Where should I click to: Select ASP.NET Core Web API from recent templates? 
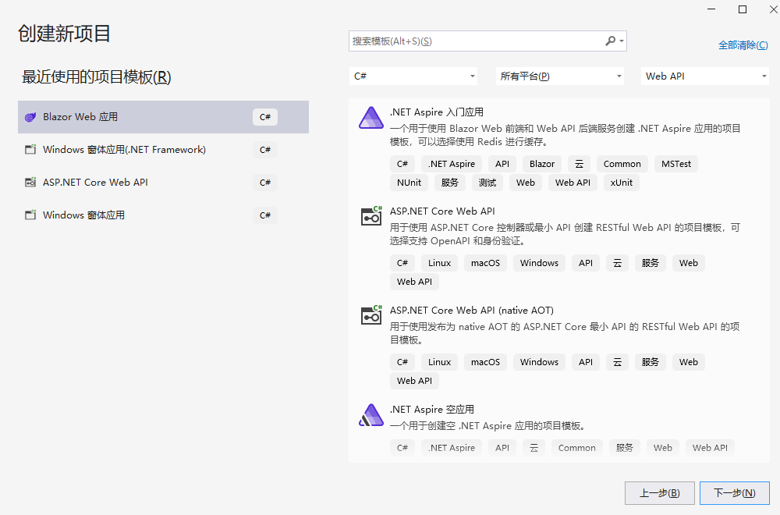163,182
